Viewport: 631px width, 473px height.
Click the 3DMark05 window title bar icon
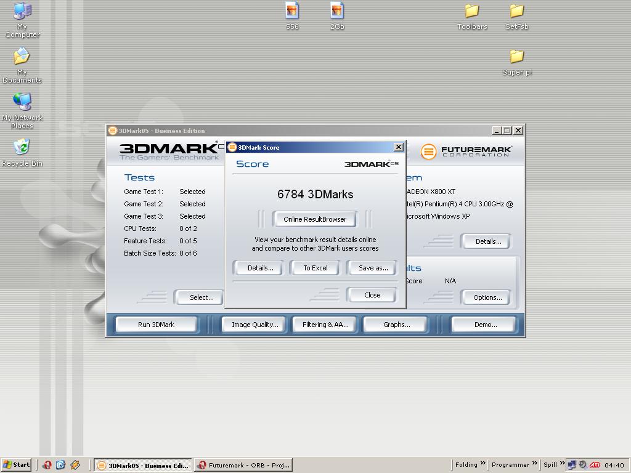tap(113, 131)
